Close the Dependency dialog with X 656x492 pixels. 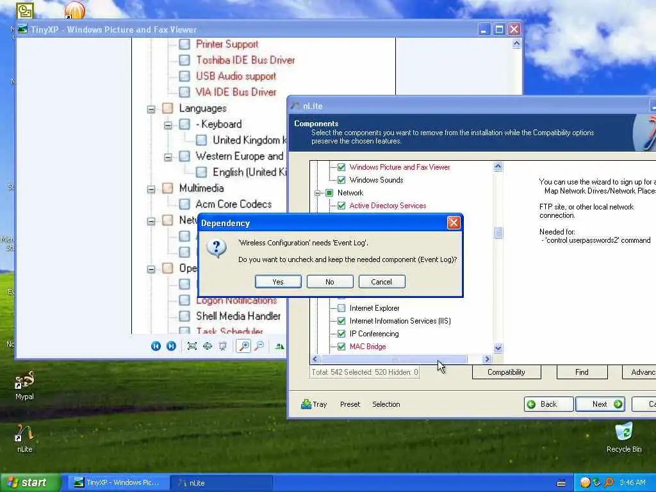pos(454,222)
